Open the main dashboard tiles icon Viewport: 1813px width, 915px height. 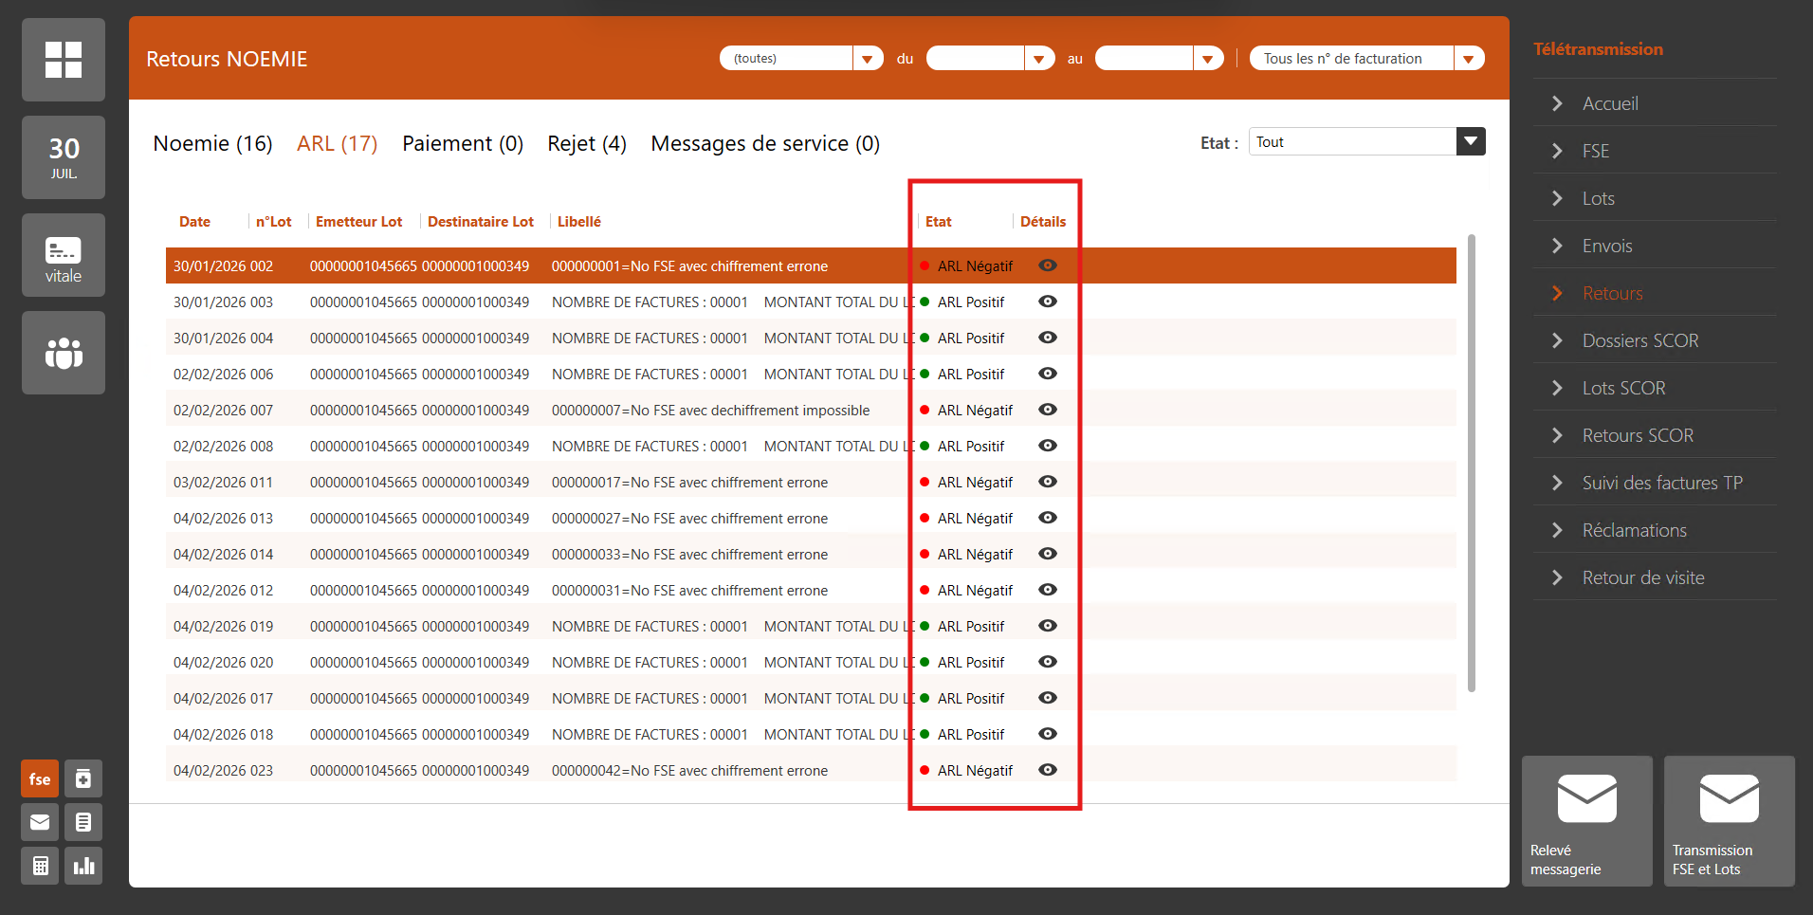point(64,60)
